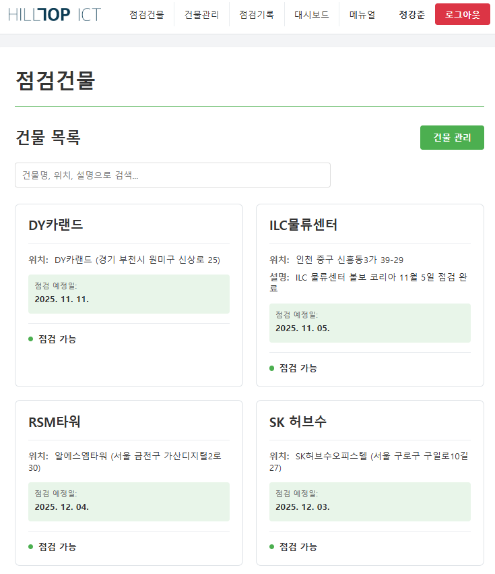Click DY카랜드 inspection date 2025. 11. 11.
Screen dimensions: 495x574
click(62, 299)
